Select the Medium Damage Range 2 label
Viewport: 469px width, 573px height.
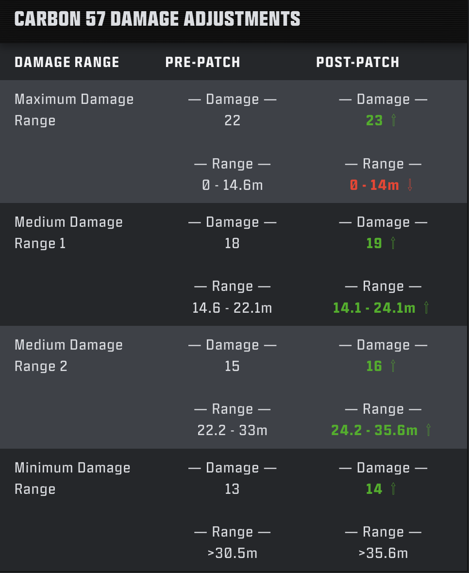pos(68,355)
